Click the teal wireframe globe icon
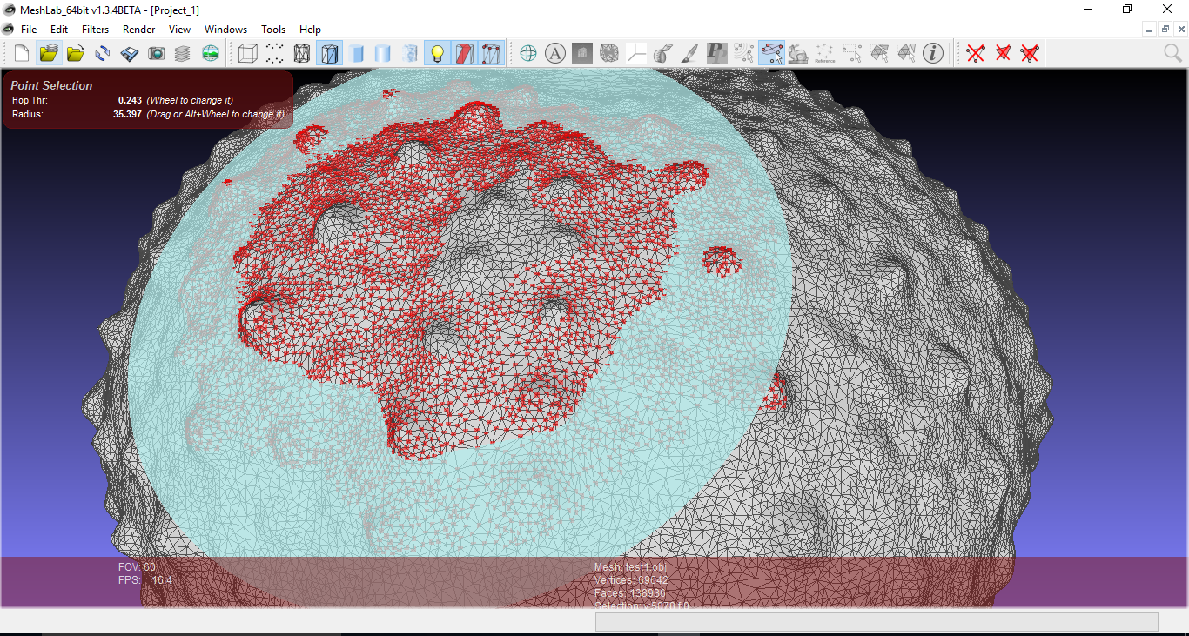This screenshot has height=636, width=1189. (528, 53)
